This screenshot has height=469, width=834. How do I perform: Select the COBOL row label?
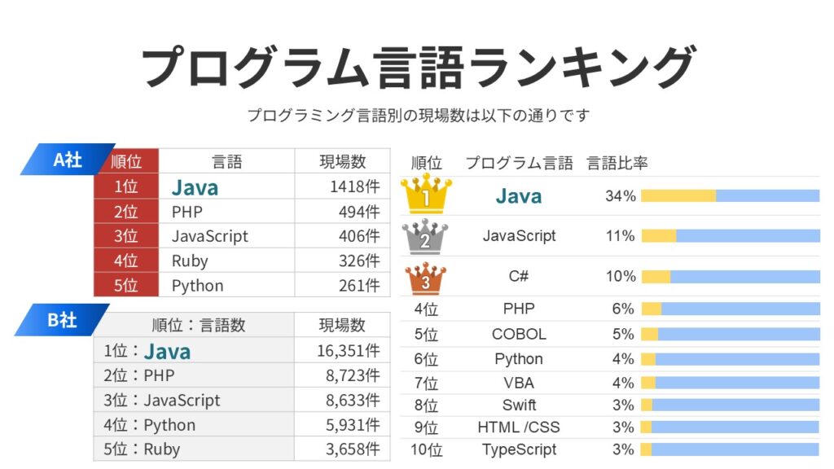519,334
